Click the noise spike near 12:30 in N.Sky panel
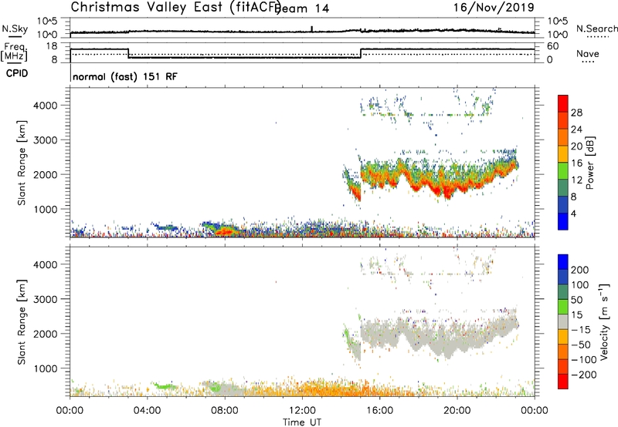 coord(312,29)
